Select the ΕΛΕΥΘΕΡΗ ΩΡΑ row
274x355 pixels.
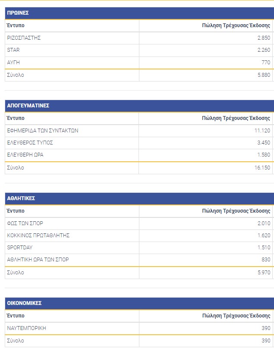[x=139, y=155]
